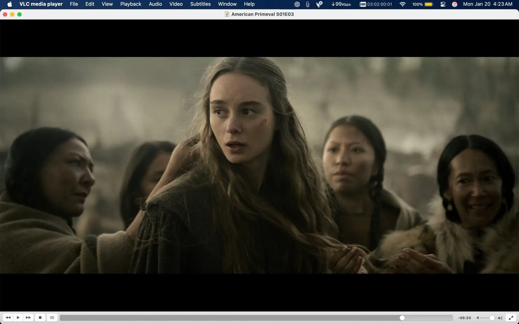The height and width of the screenshot is (324, 519).
Task: Open the Video menu
Action: [176, 4]
